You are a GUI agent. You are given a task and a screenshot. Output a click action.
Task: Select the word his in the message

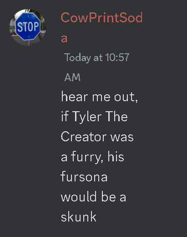click(116, 156)
